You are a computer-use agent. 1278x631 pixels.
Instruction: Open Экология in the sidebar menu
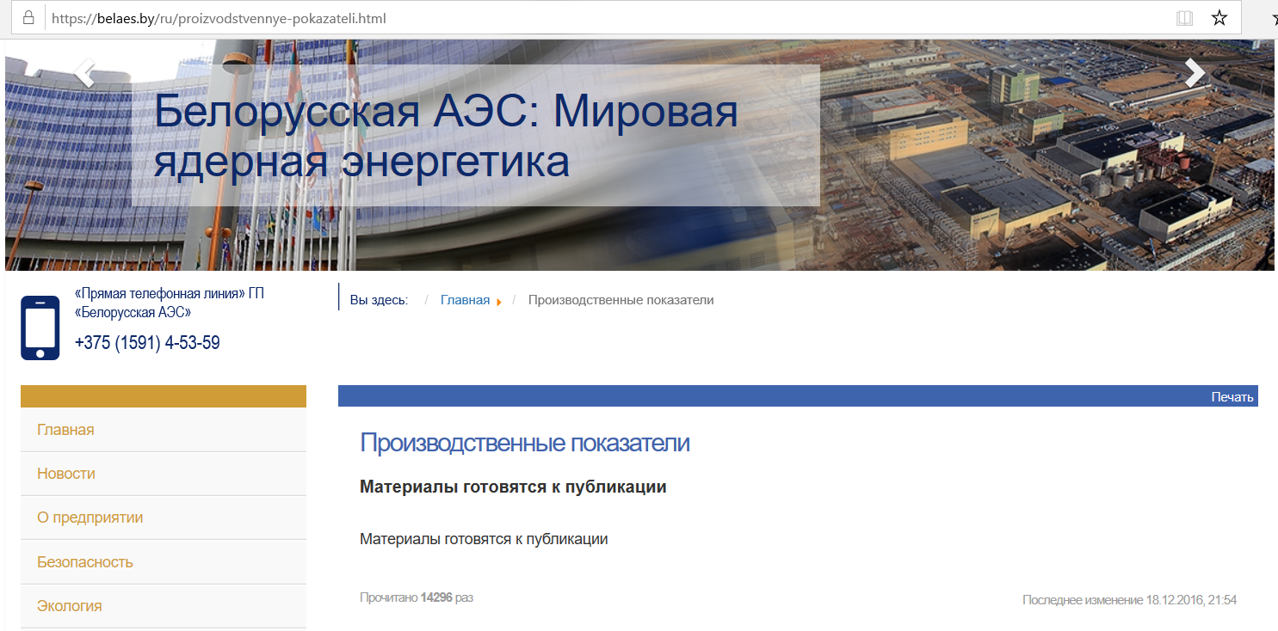[164, 606]
